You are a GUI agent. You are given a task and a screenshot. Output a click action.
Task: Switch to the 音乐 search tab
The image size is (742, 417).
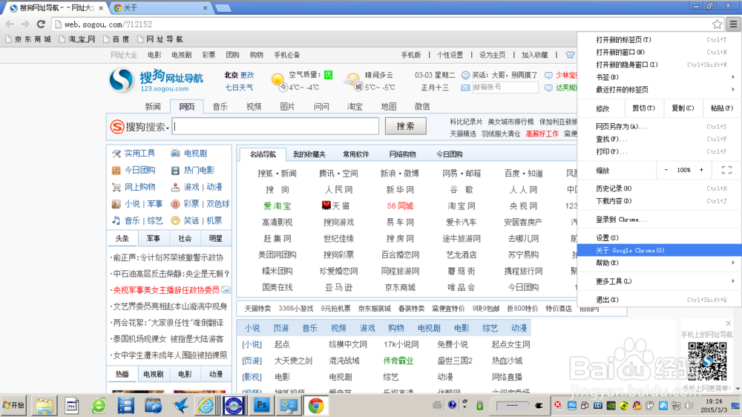[220, 107]
